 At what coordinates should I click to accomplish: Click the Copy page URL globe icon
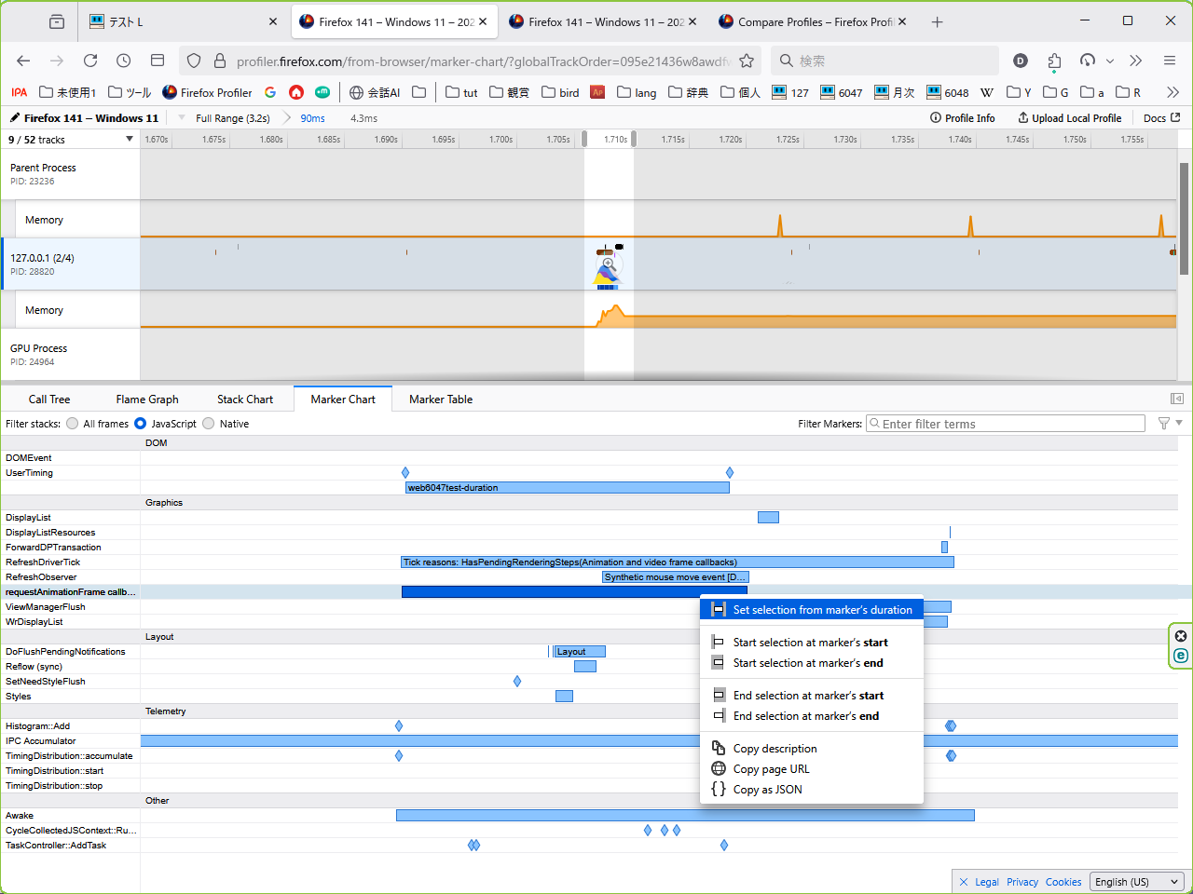[x=719, y=768]
